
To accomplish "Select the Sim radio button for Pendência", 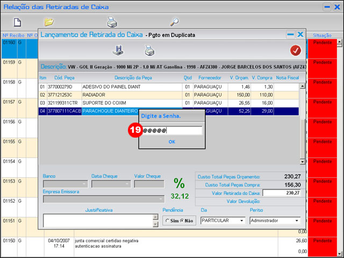I will [168, 220].
